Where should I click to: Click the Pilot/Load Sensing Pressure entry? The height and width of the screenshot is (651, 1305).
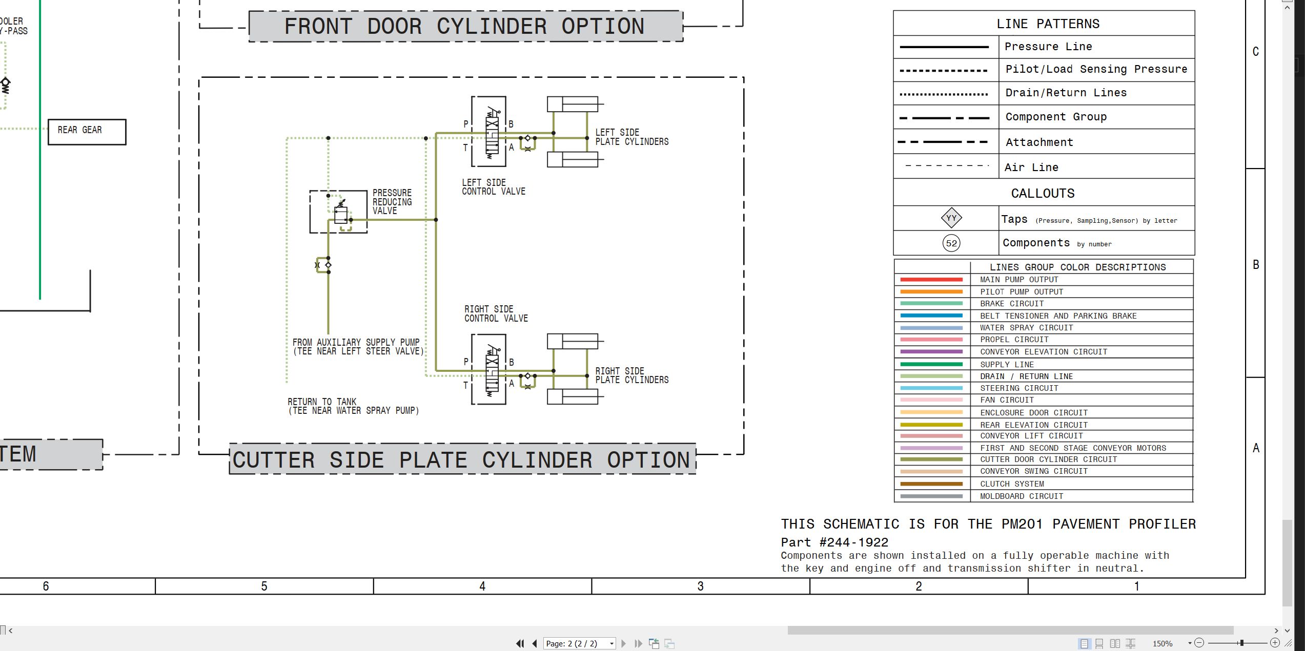tap(1096, 69)
